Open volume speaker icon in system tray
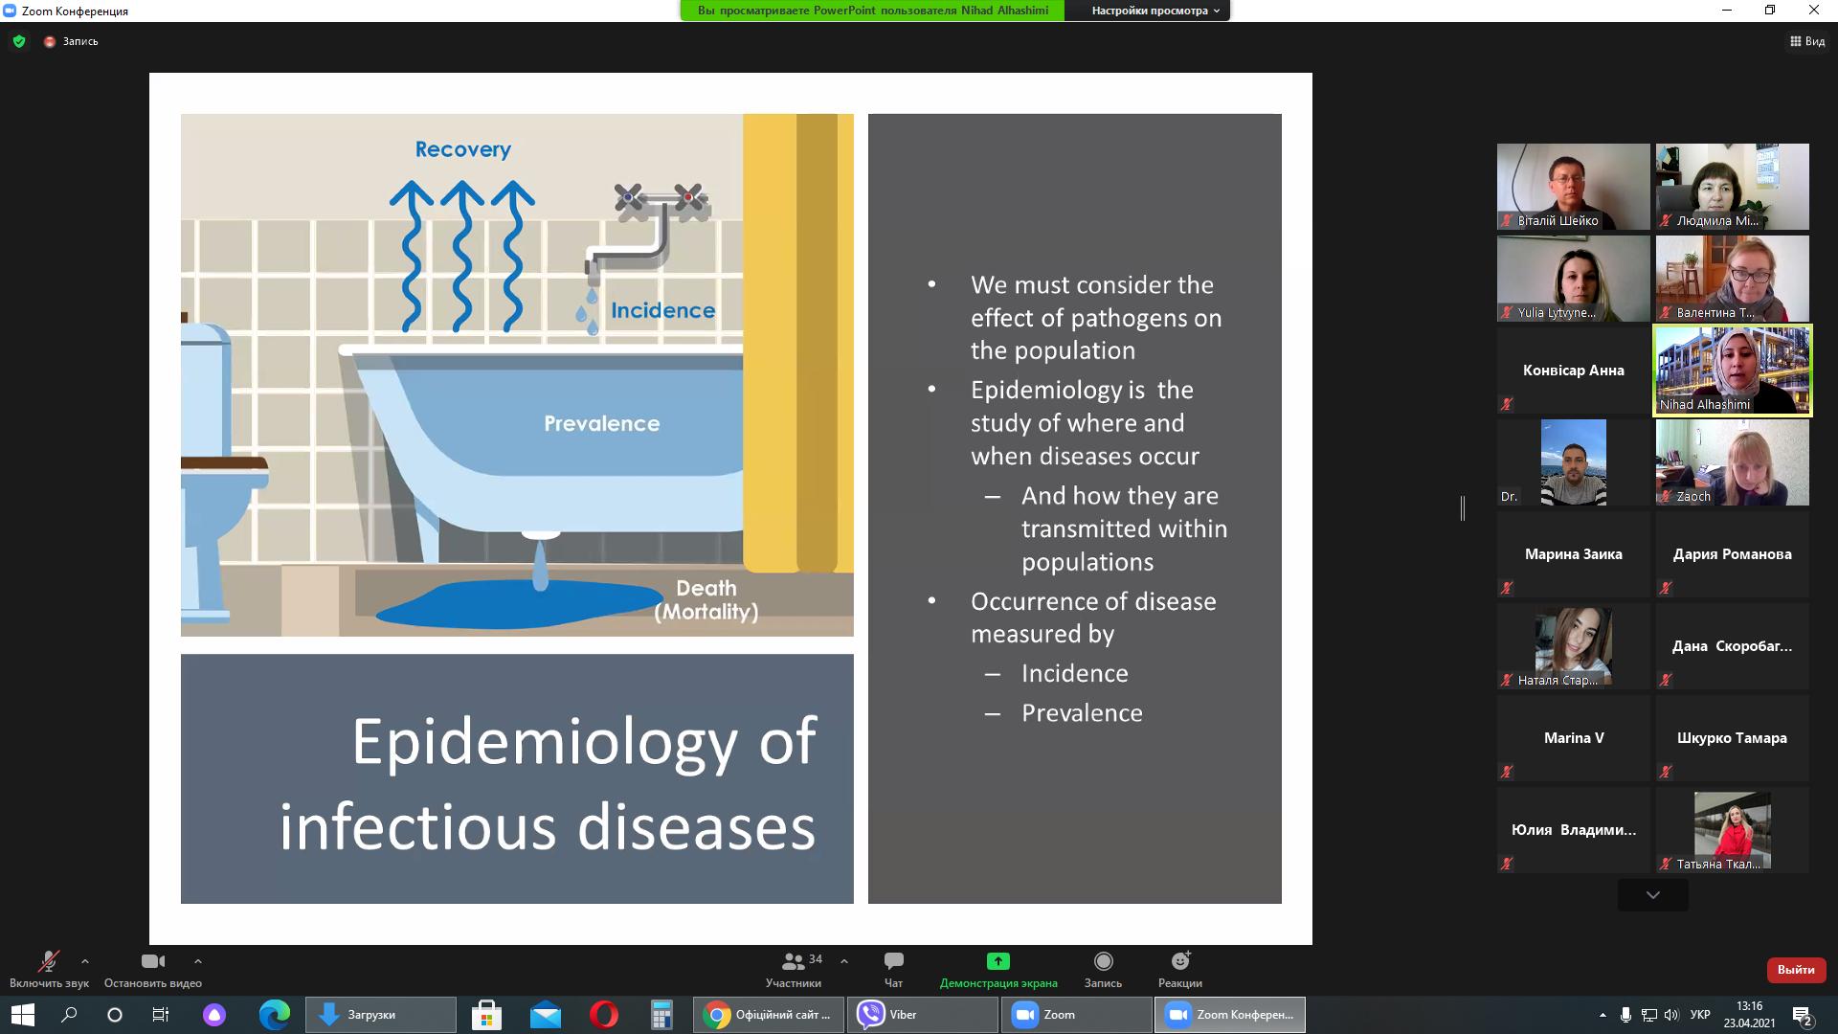 coord(1671,1015)
